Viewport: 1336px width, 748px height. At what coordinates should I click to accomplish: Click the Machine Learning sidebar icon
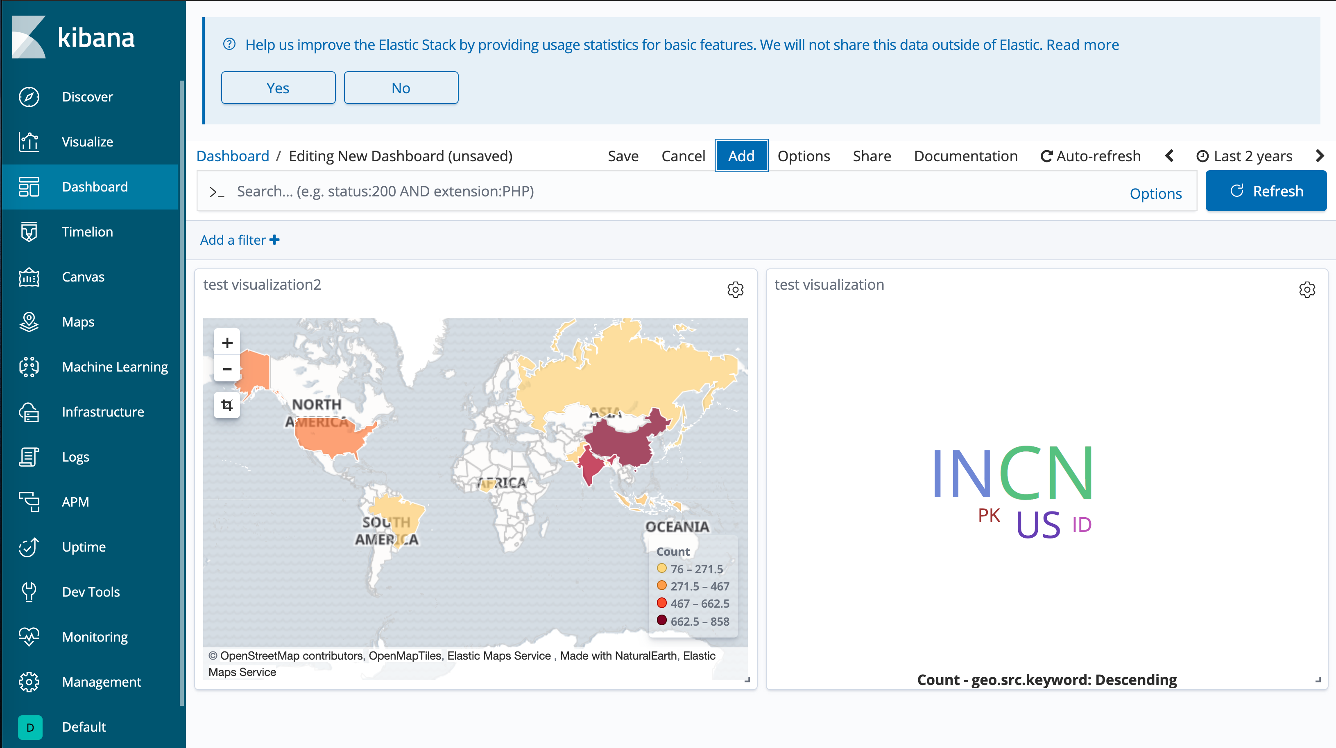coord(29,367)
